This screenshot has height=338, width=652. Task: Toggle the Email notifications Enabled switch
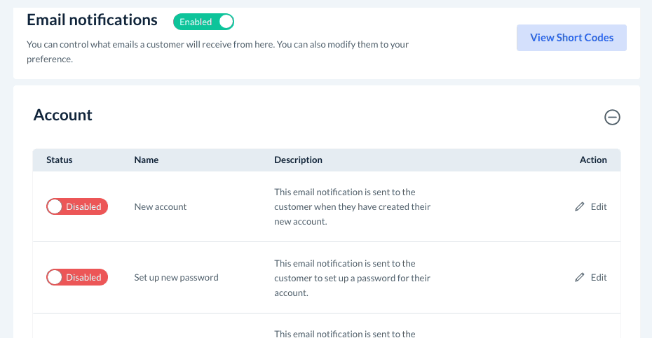point(203,22)
